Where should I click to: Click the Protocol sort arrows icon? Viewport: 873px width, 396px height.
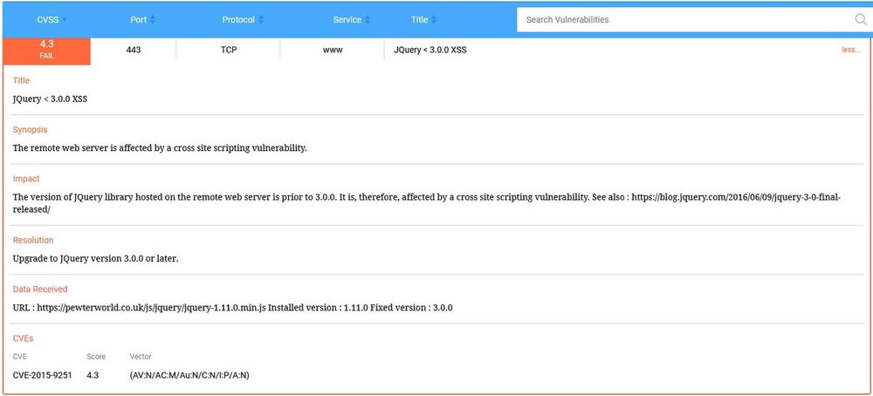coord(261,20)
